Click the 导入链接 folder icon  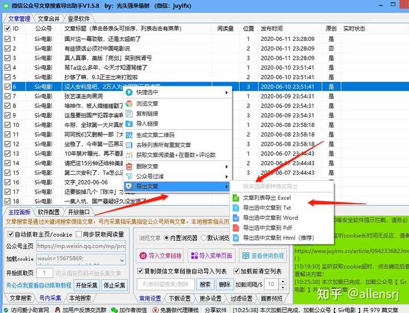click(x=129, y=123)
